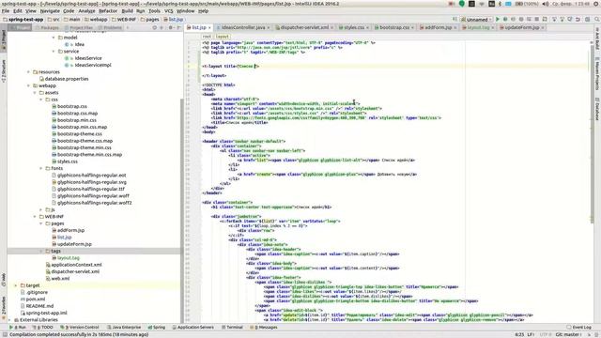The height and width of the screenshot is (338, 601).
Task: Click the layout breadcrumb in editor
Action: tap(222, 37)
